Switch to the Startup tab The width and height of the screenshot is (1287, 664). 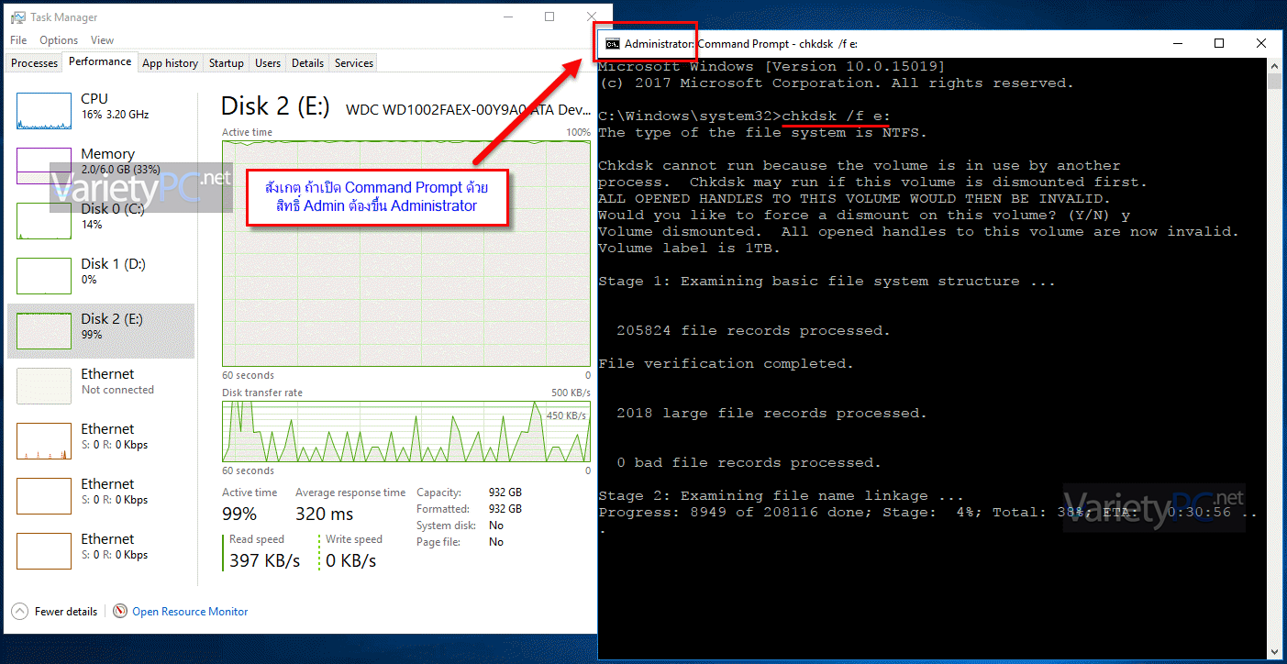(x=227, y=63)
